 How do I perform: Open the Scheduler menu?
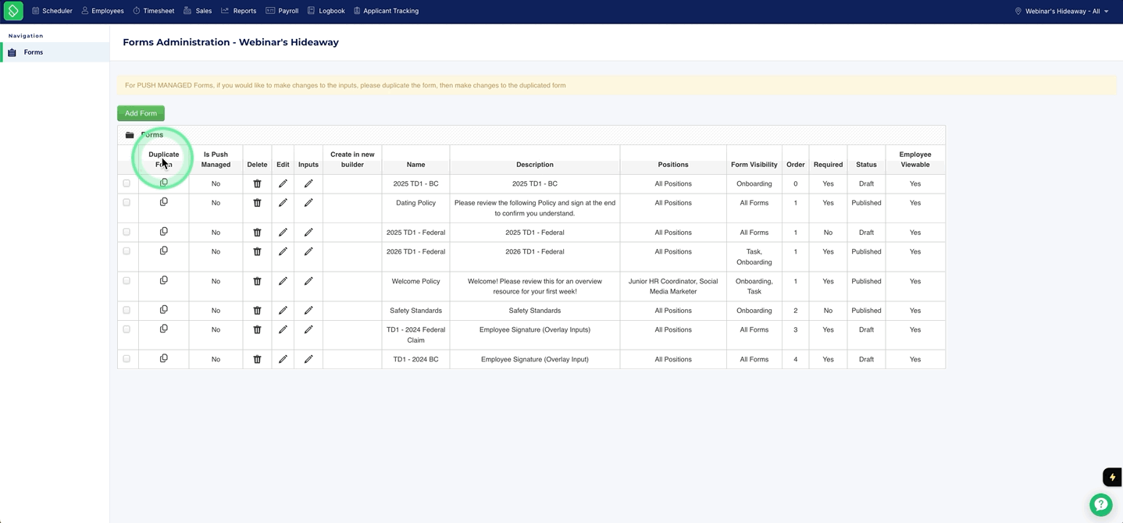[52, 11]
